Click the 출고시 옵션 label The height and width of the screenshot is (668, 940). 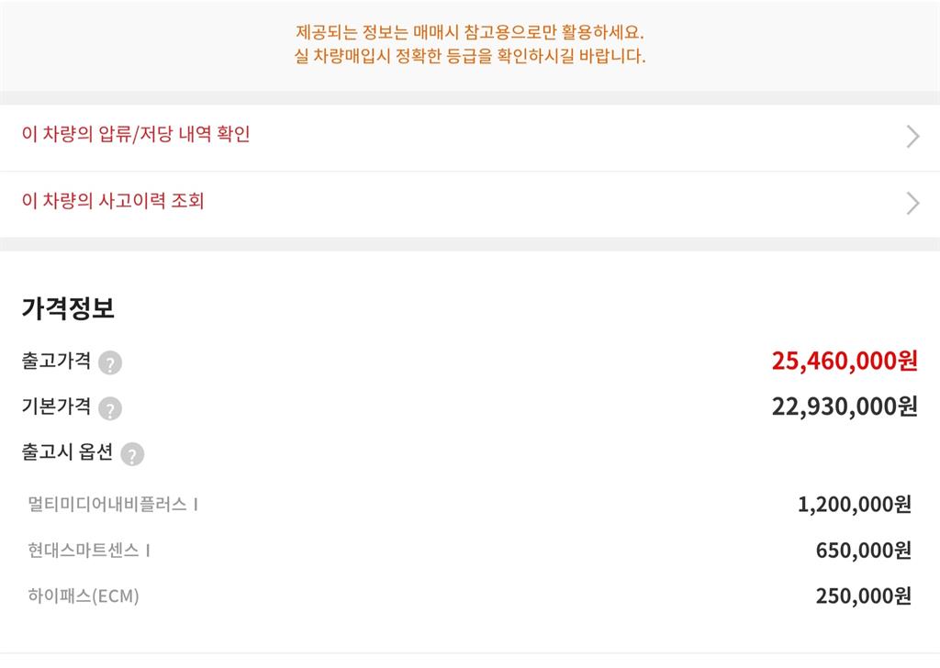pos(67,452)
